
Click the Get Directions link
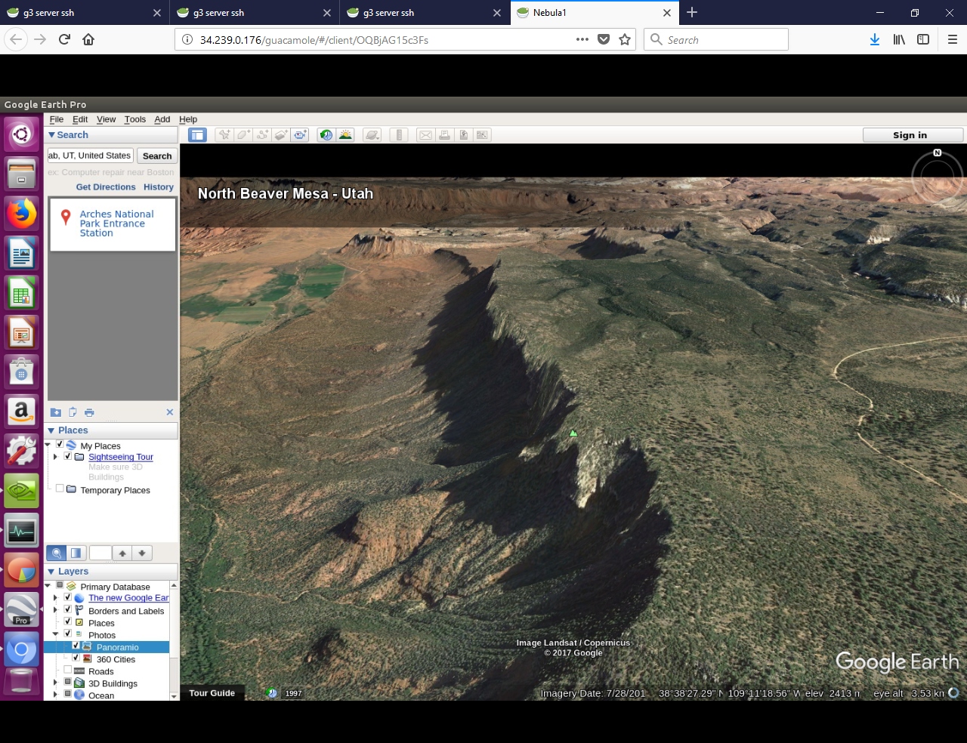(106, 187)
